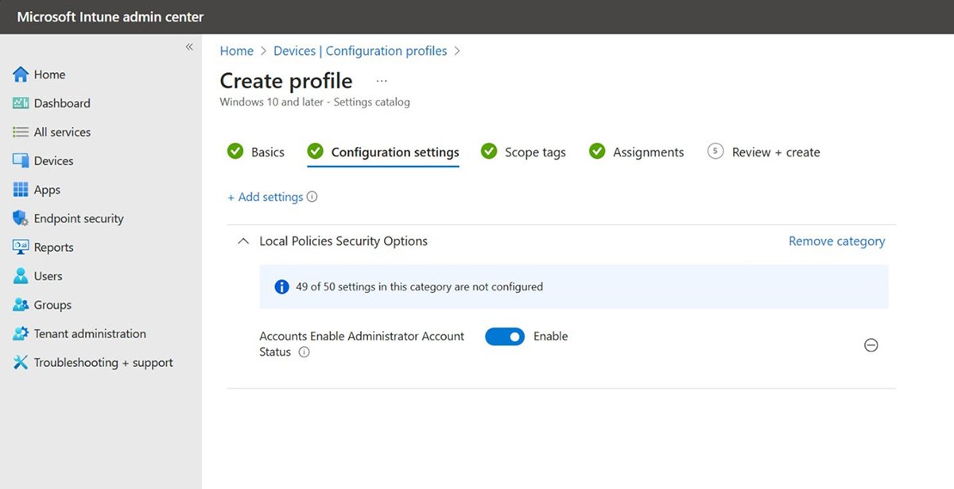Click the Remove category link
Image resolution: width=954 pixels, height=489 pixels.
836,241
